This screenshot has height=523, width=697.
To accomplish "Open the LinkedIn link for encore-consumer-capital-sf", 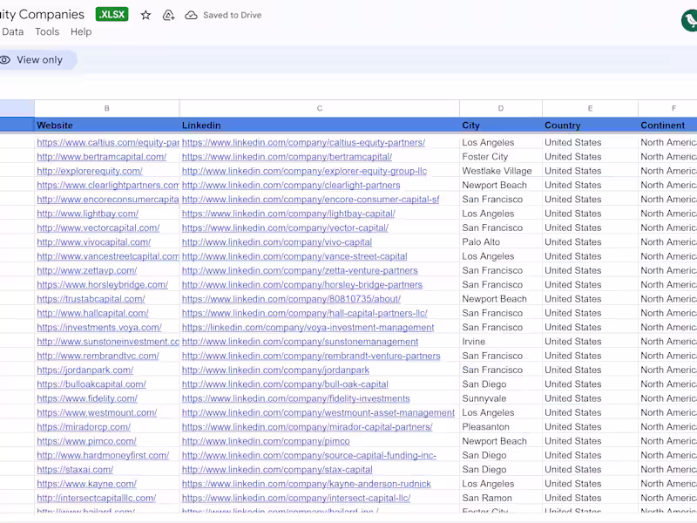I will pos(310,200).
